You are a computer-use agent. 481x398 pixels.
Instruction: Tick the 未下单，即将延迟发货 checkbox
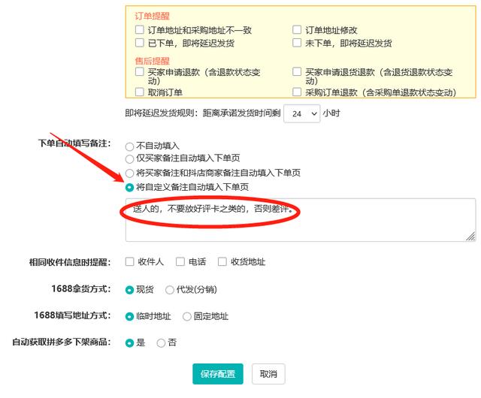pyautogui.click(x=297, y=43)
